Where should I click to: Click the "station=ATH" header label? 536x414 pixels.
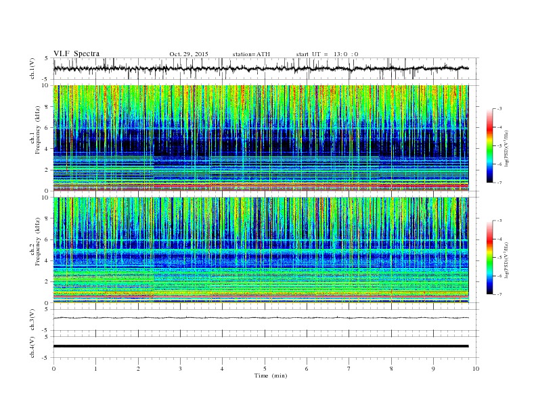(x=251, y=54)
